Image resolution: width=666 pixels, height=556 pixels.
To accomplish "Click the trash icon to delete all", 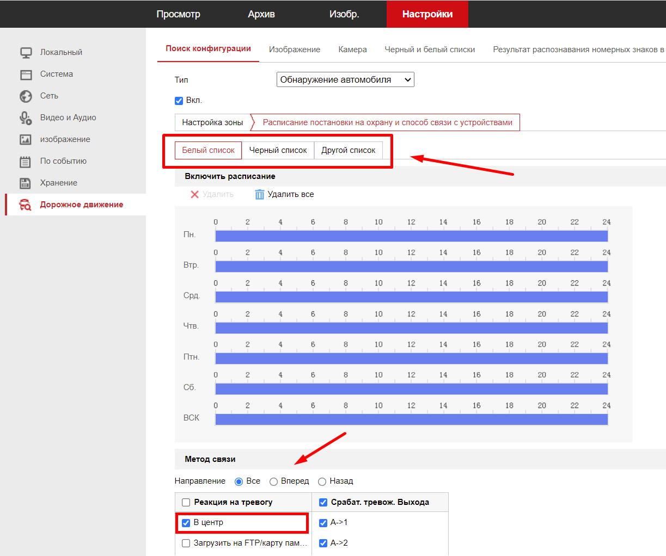I will [x=260, y=194].
